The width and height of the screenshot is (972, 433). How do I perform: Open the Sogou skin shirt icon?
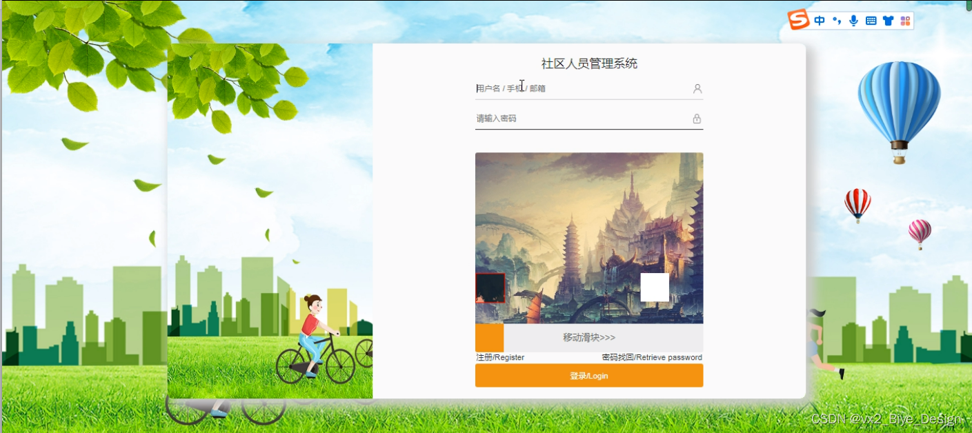point(889,21)
